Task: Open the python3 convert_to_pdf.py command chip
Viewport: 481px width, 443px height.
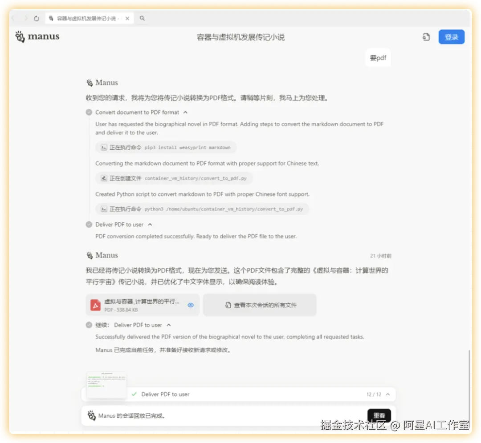Action: click(x=202, y=209)
